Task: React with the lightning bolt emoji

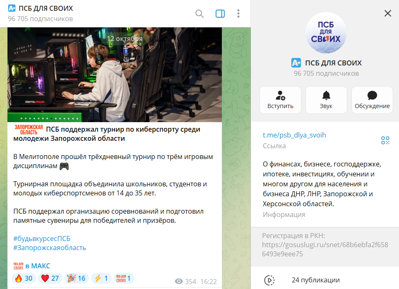Action: point(101,278)
